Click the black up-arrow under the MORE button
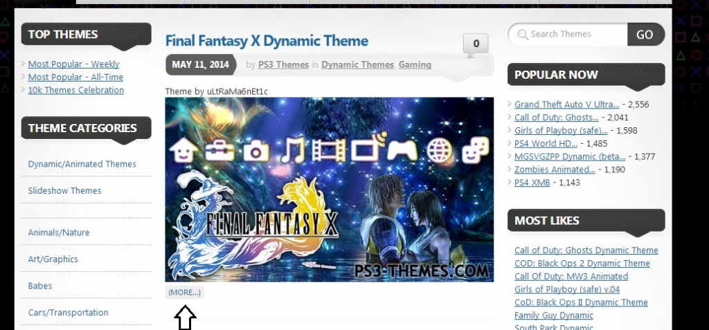Viewport: 709px width, 330px height. pyautogui.click(x=186, y=318)
